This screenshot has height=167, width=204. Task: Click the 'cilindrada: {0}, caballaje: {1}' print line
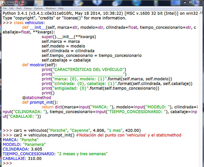tap(117, 84)
